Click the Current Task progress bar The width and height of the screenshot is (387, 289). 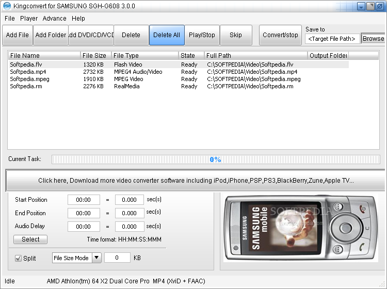(216, 159)
